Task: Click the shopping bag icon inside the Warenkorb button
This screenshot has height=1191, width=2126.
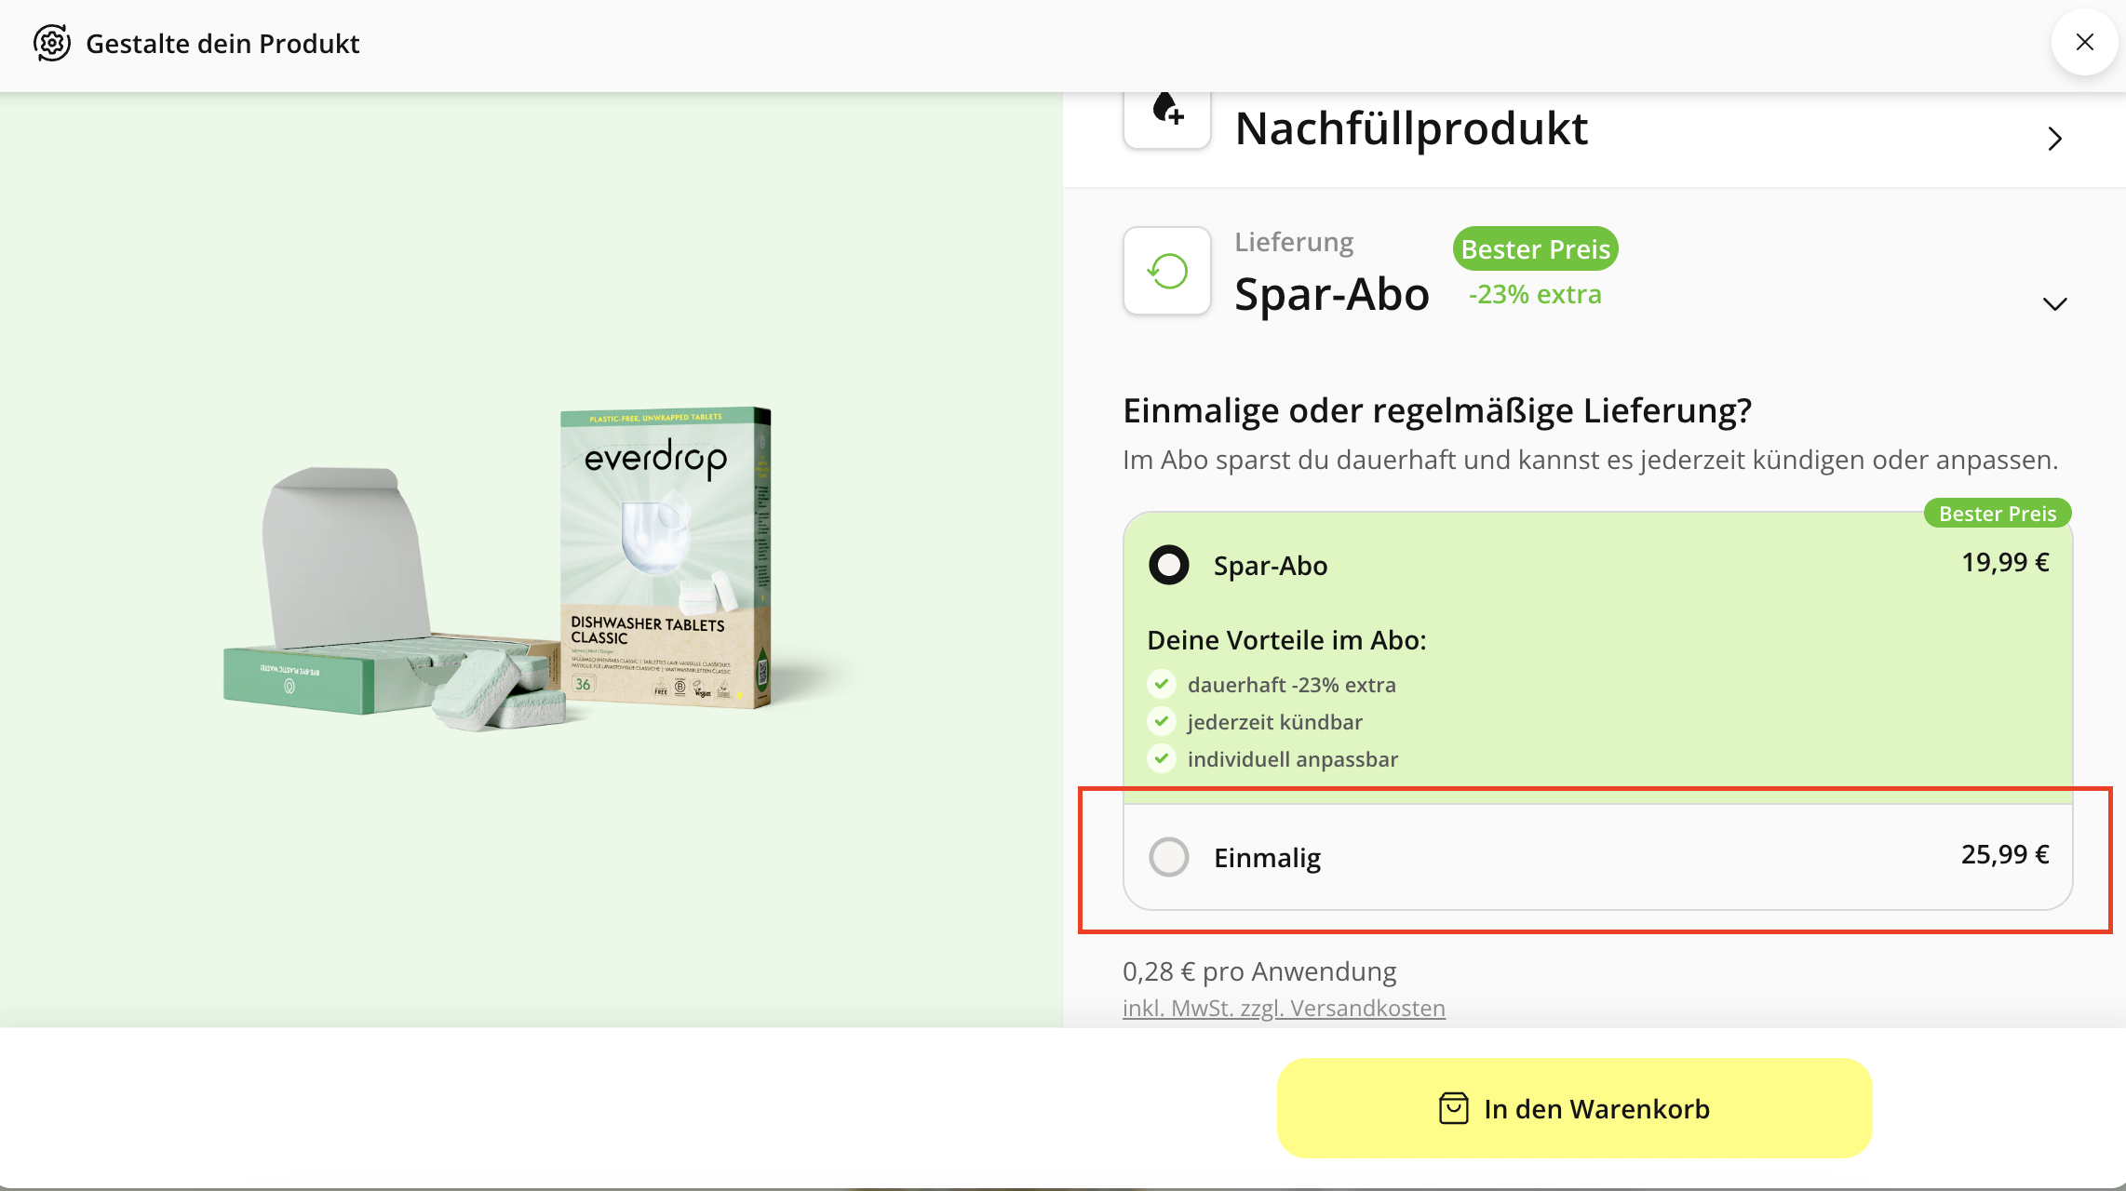Action: coord(1452,1108)
